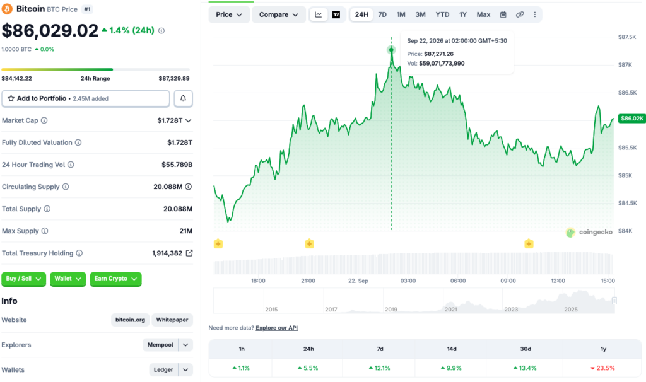
Task: Click the 13.4% 30d change value
Action: pyautogui.click(x=525, y=368)
